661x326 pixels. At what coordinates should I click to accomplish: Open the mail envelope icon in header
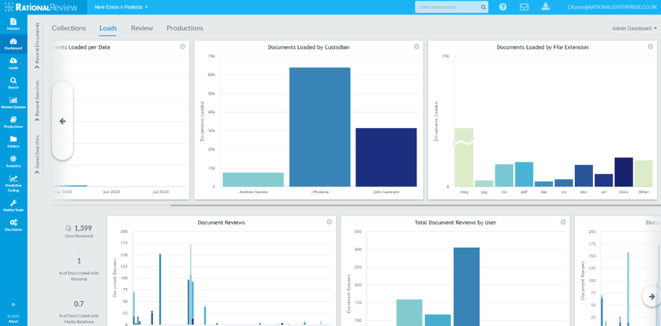point(524,7)
